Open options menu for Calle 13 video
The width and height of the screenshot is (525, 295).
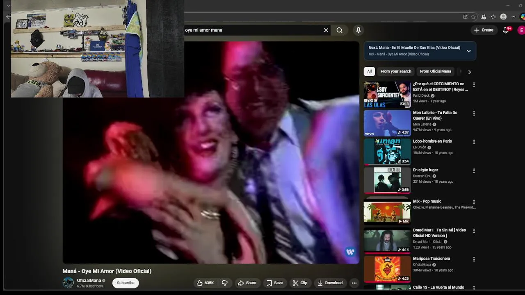click(474, 288)
